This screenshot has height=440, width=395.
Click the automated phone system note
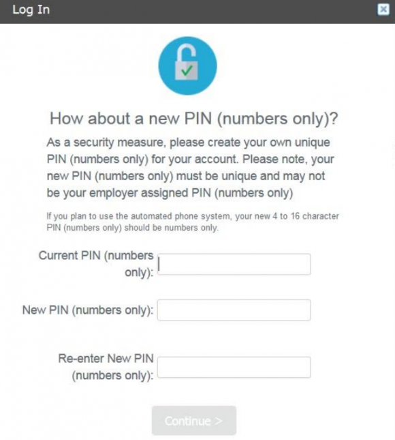(193, 222)
